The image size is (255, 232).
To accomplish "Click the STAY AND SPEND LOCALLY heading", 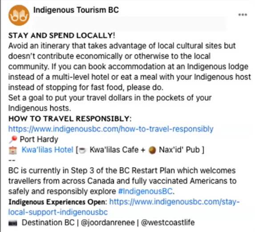I will 61,36.
